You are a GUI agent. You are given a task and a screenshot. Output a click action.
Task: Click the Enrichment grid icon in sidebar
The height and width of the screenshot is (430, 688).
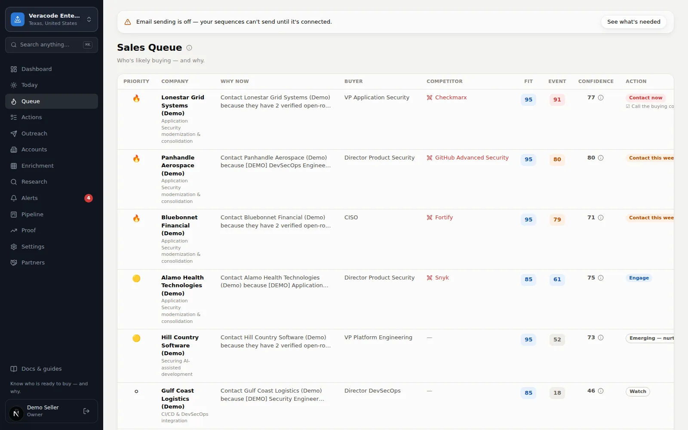pos(14,166)
